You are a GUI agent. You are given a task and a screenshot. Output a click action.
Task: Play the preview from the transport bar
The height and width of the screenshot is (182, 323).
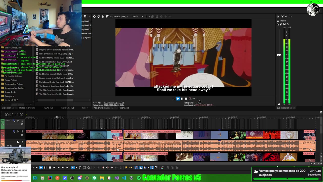[178, 99]
